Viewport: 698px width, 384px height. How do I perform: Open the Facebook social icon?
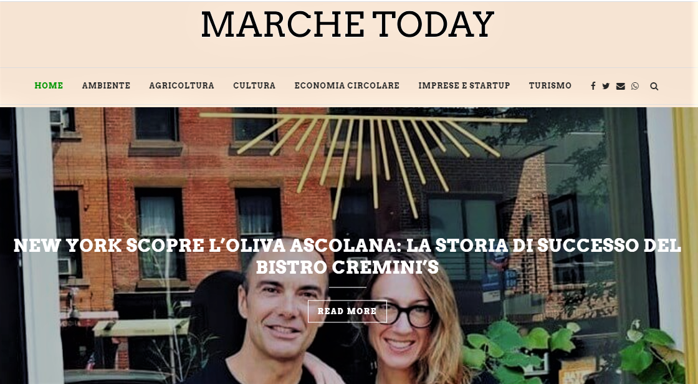point(593,86)
